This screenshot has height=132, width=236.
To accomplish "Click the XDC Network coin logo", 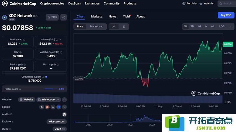I will (4, 17).
